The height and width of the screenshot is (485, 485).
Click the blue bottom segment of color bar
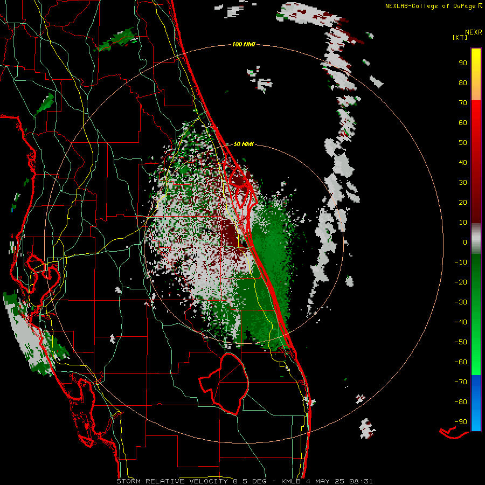(476, 403)
